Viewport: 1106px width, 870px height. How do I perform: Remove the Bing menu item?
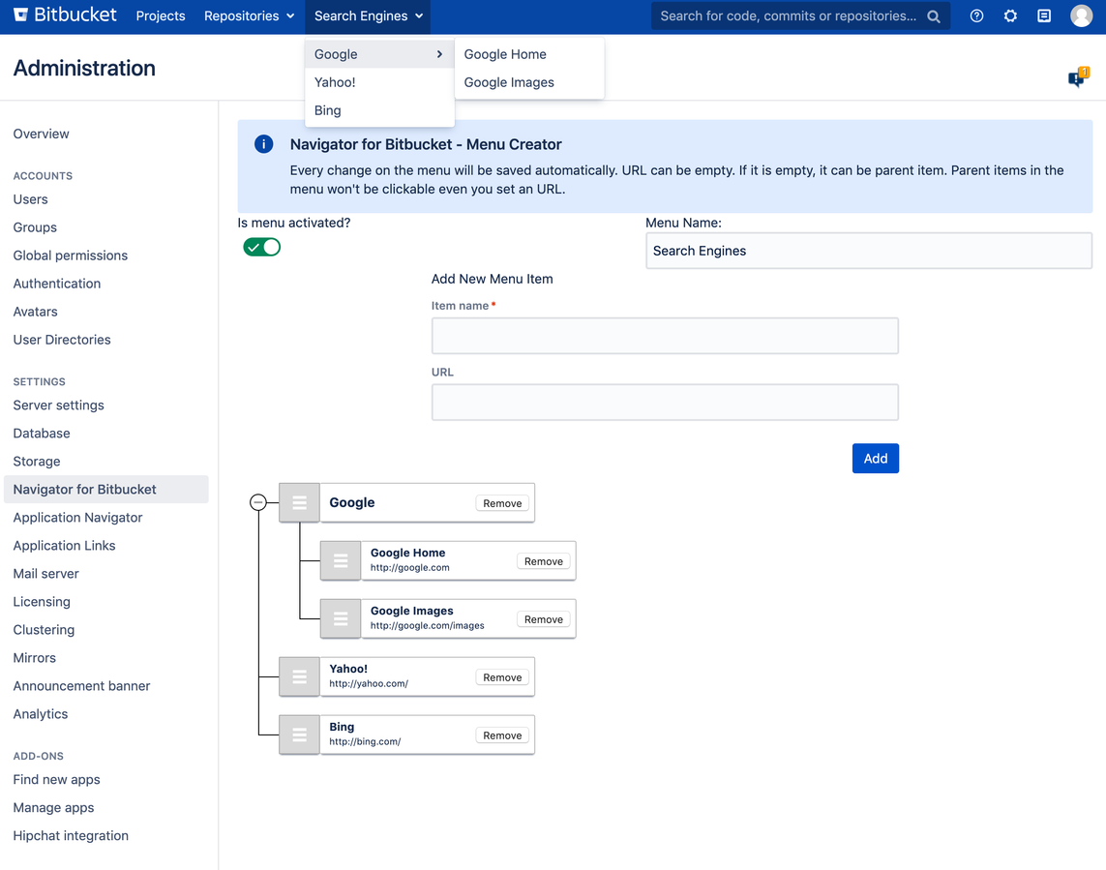502,735
